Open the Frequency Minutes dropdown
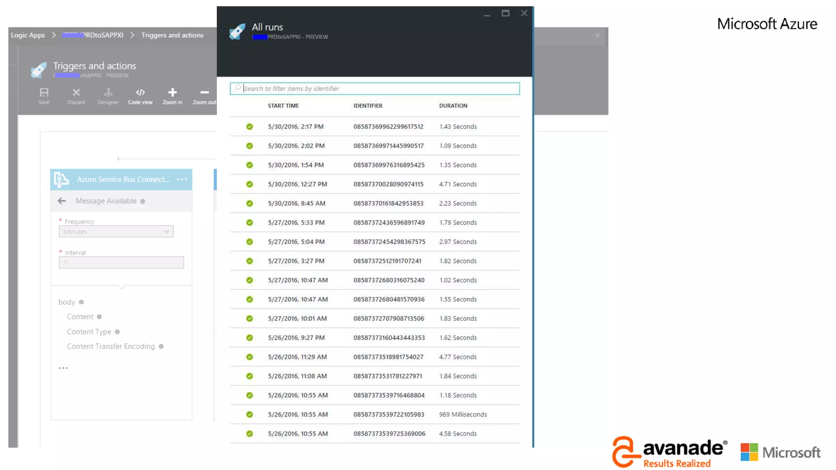836x470 pixels. (116, 231)
